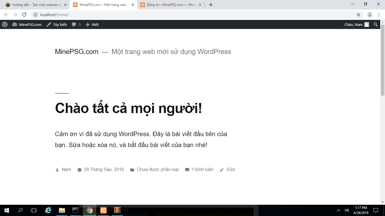Click the scrollbar down arrow
Viewport: 385px width, 216px height.
click(x=382, y=202)
